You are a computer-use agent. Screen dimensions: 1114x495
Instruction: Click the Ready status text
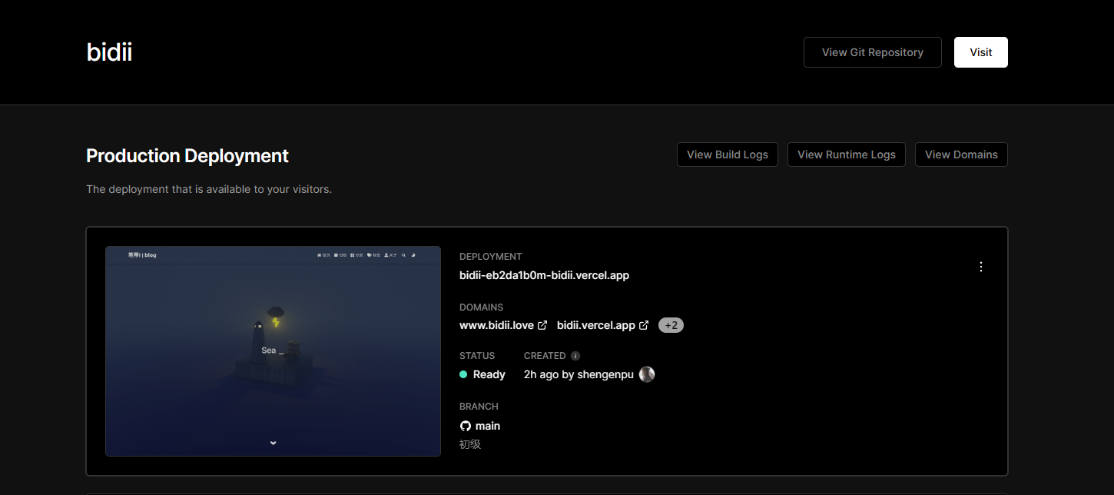[489, 374]
